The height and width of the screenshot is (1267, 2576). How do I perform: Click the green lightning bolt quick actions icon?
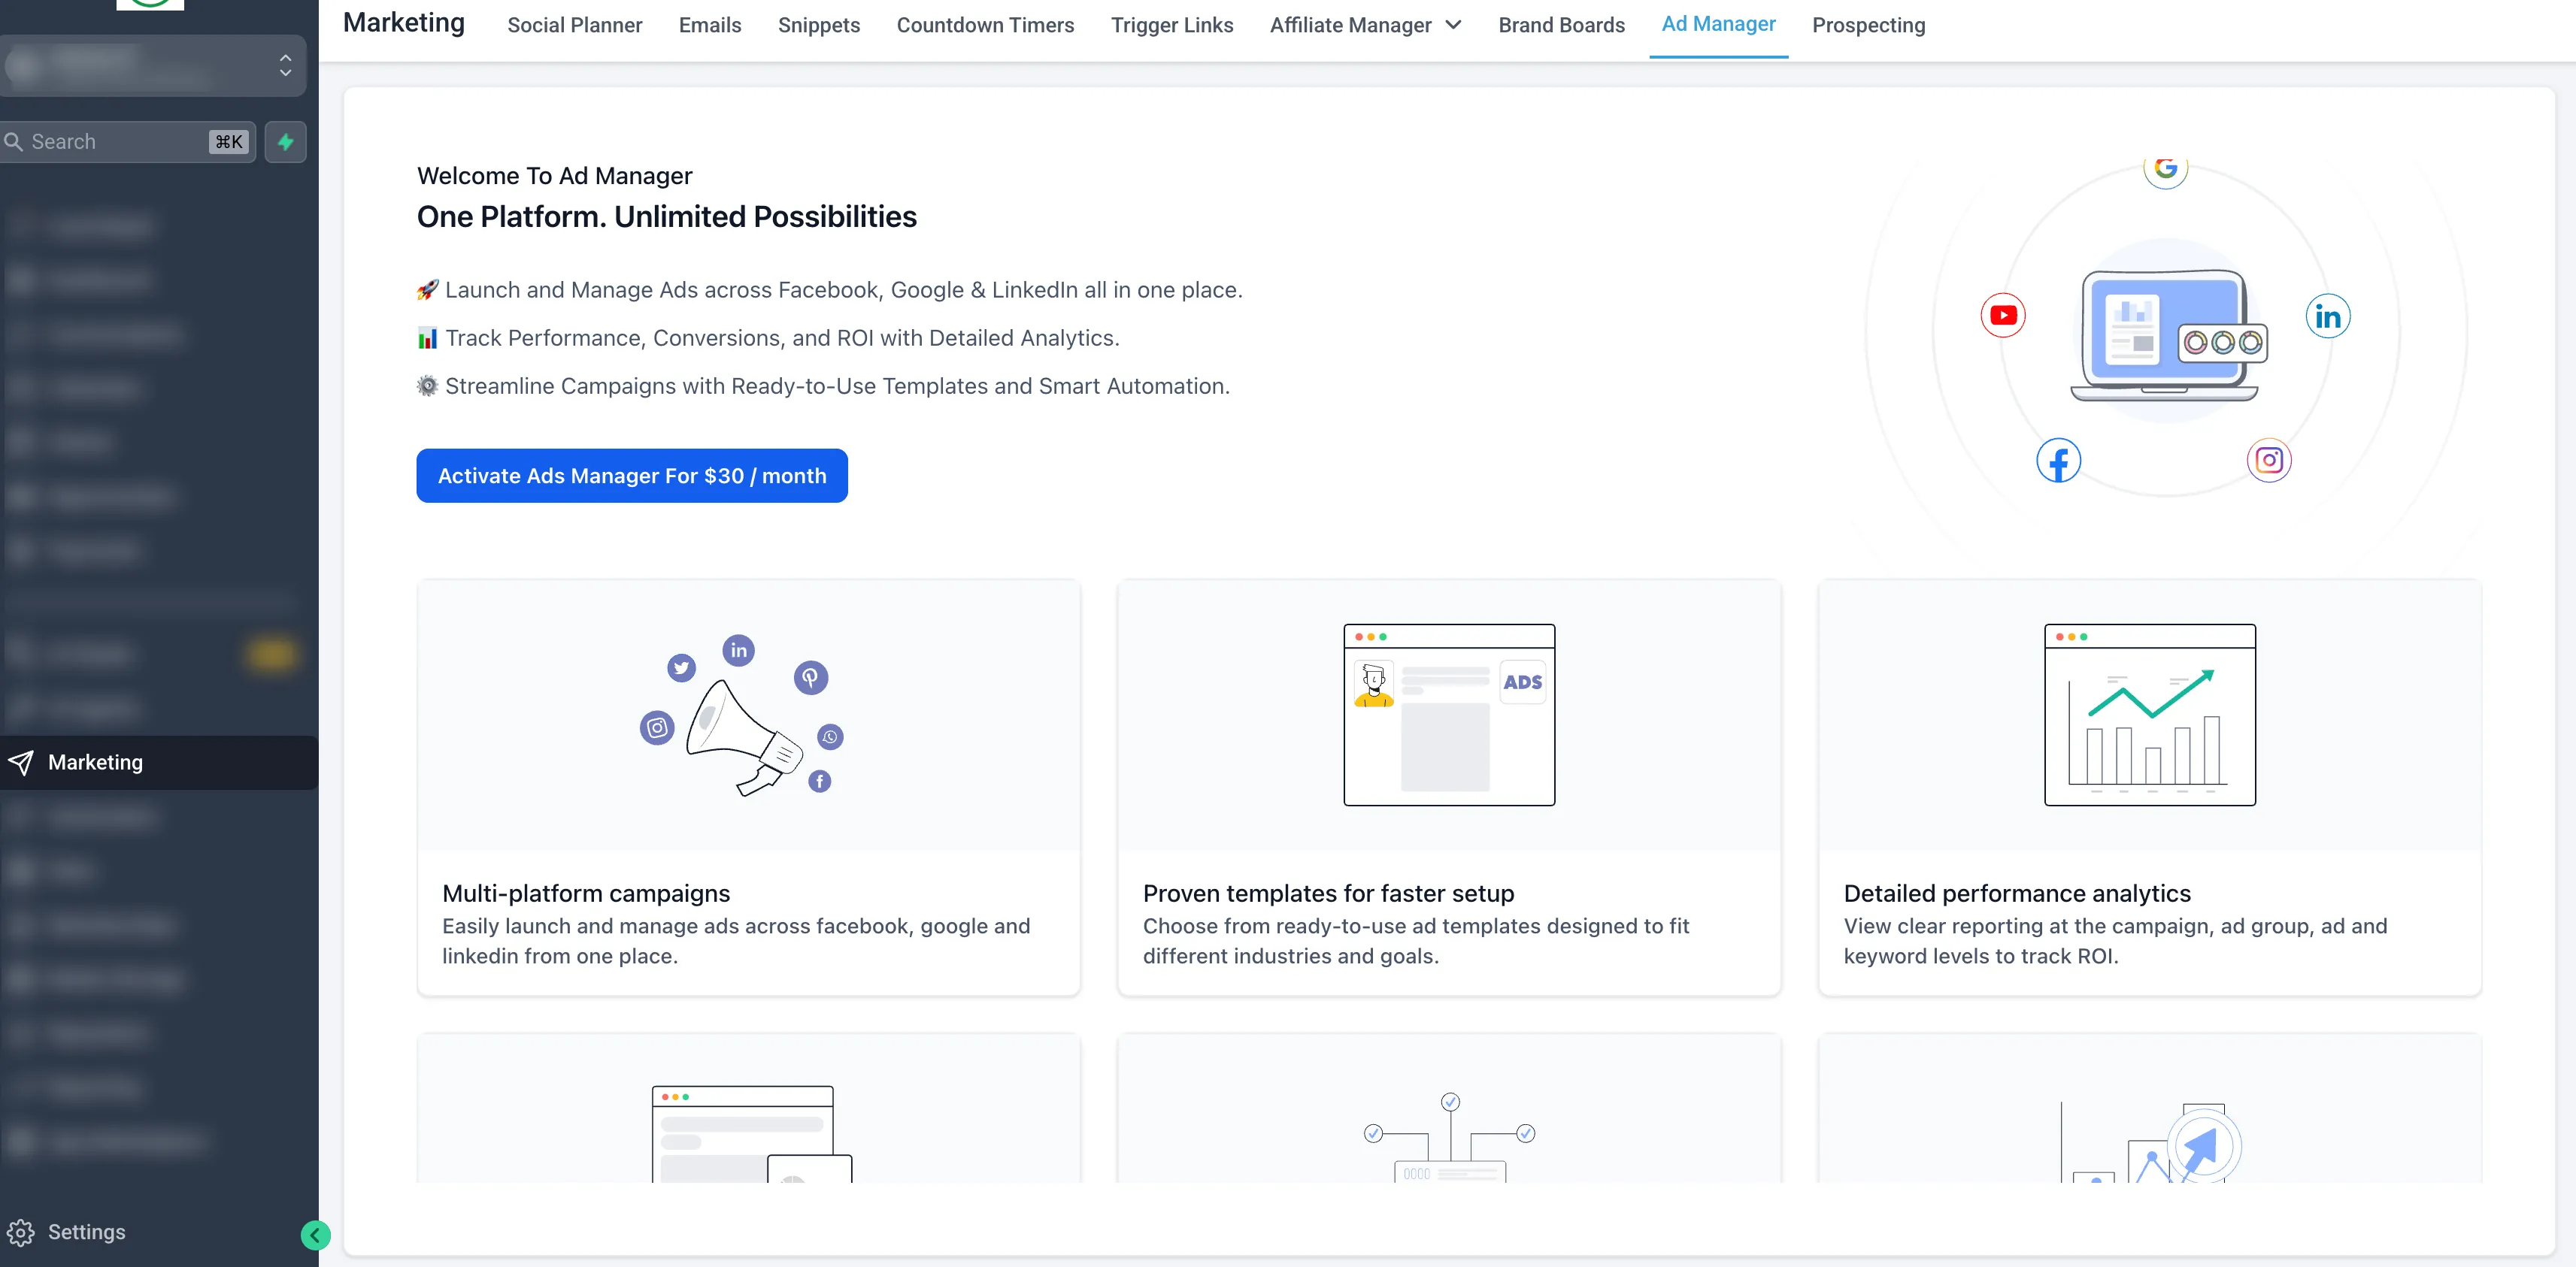pyautogui.click(x=285, y=142)
